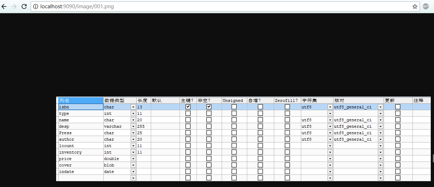Click the 数据类型 column header
The width and height of the screenshot is (434, 187).
(x=120, y=100)
